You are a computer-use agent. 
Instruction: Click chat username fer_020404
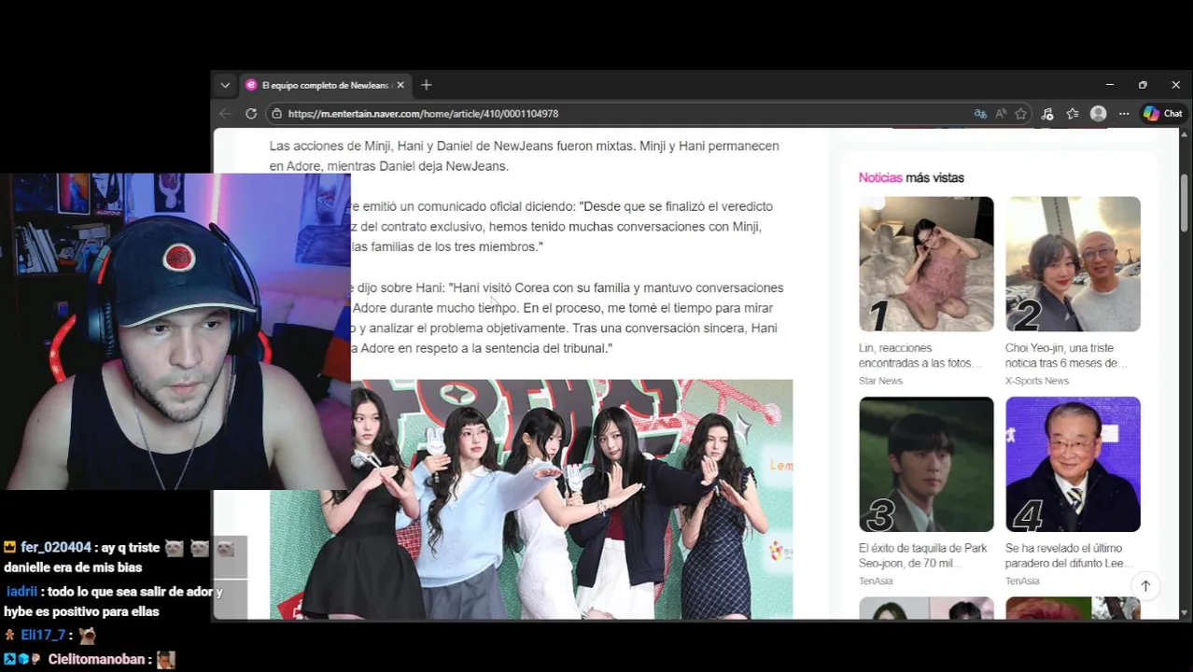[x=56, y=548]
